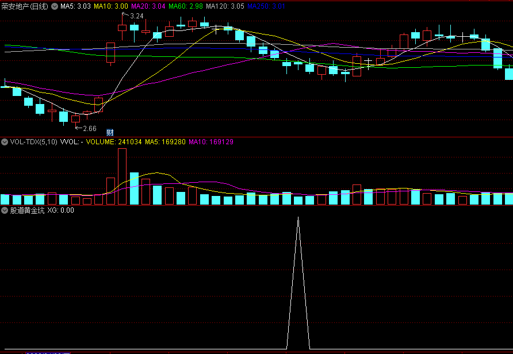
Task: Click the MA250: 3.01 label
Action: [x=266, y=6]
